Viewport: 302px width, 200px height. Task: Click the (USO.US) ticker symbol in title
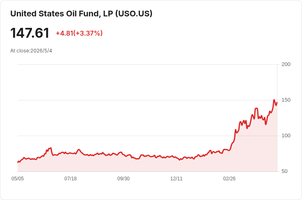(134, 14)
